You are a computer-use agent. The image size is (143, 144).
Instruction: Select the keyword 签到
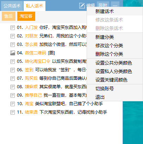(29, 70)
